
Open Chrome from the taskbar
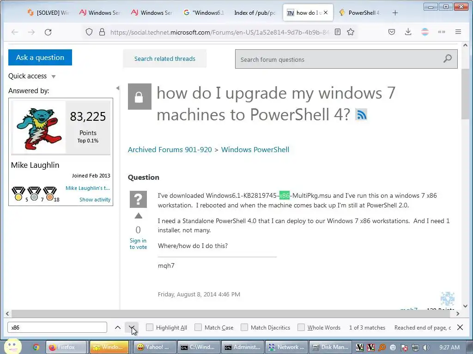(36, 347)
